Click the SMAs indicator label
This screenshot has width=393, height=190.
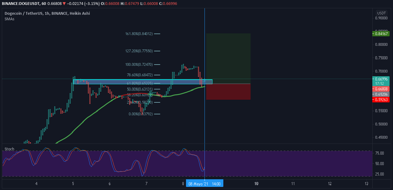pyautogui.click(x=9, y=19)
